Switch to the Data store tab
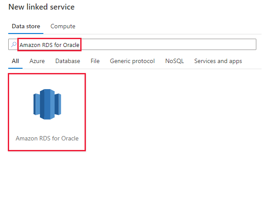This screenshot has height=213, width=265. (x=26, y=27)
